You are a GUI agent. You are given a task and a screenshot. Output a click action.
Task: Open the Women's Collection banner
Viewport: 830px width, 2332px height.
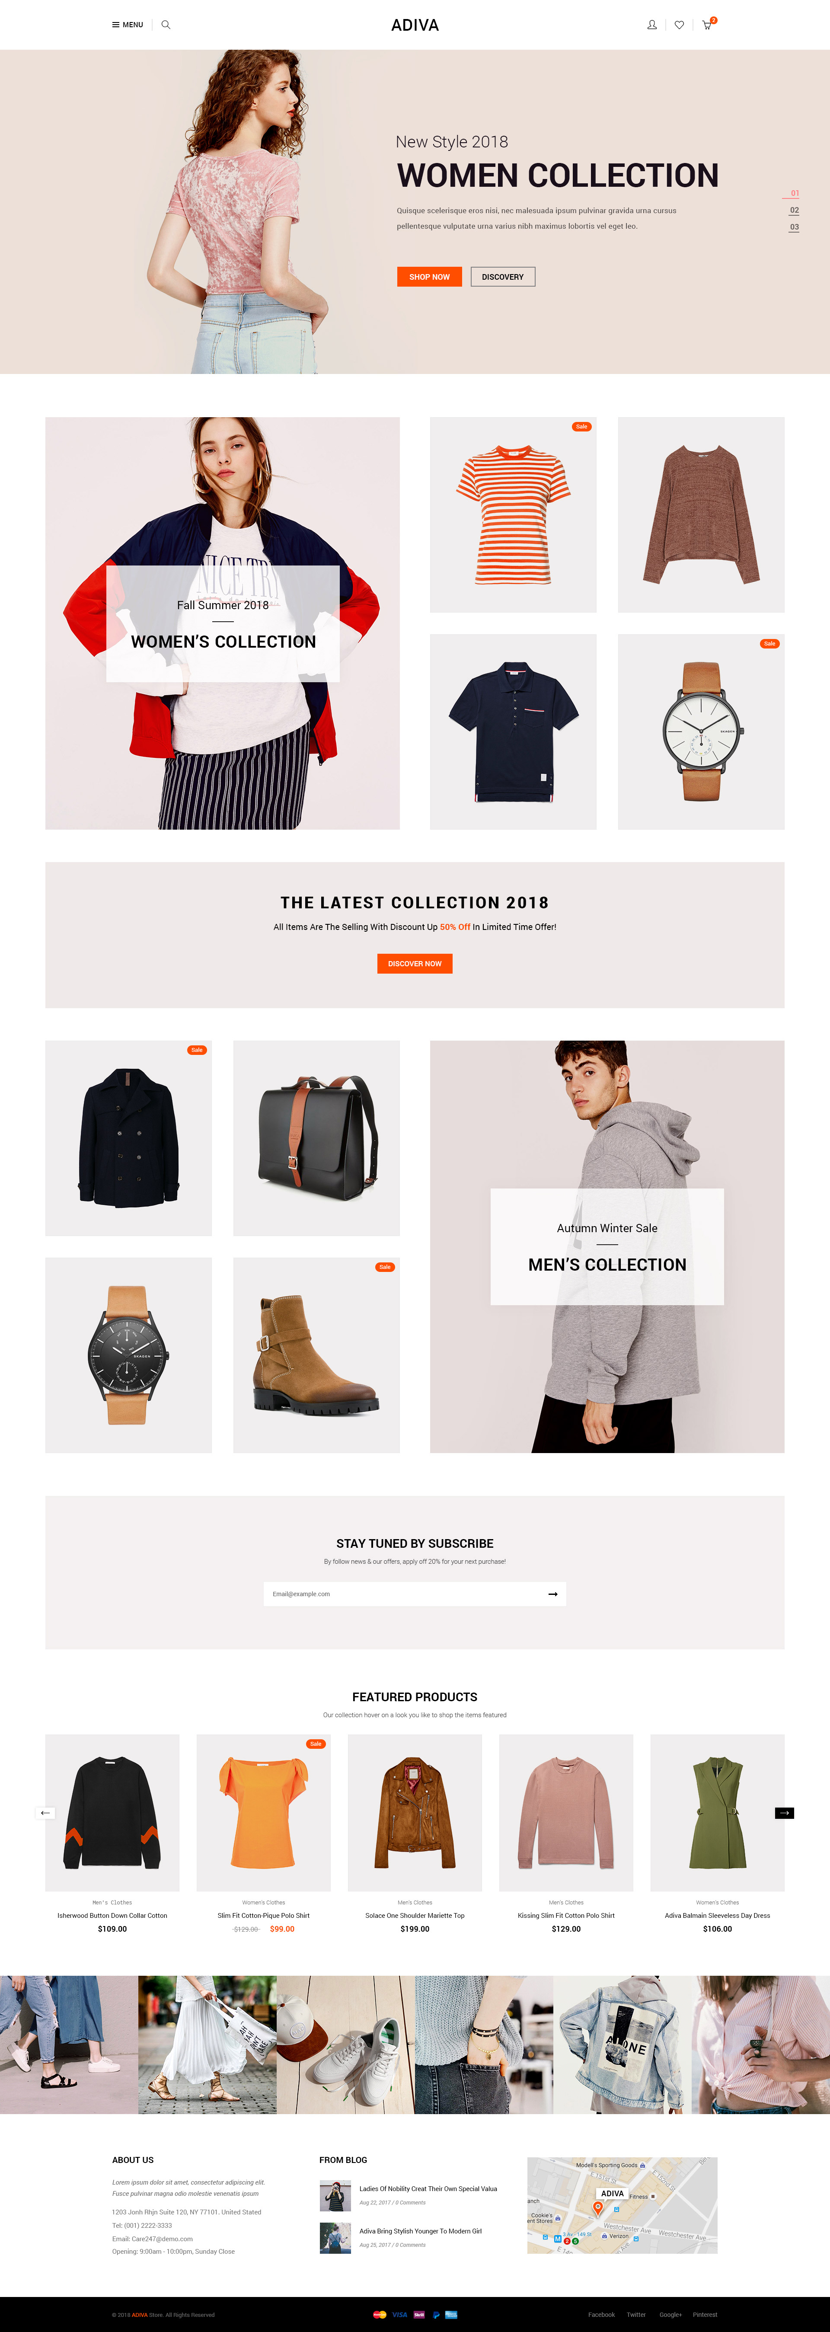tap(223, 624)
